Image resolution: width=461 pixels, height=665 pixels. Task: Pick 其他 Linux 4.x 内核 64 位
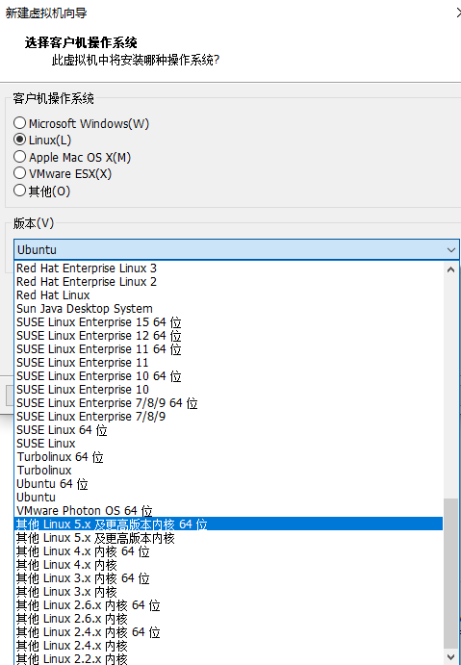click(x=228, y=551)
